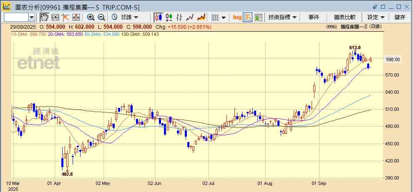Switch to orange area chart style
This screenshot has width=413, height=192.
(201, 17)
